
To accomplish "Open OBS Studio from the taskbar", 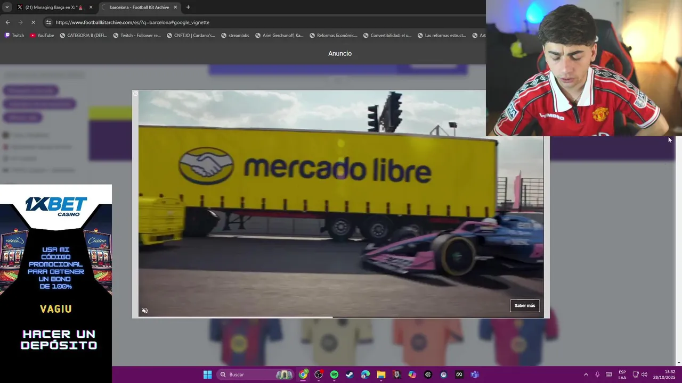I will click(x=319, y=374).
